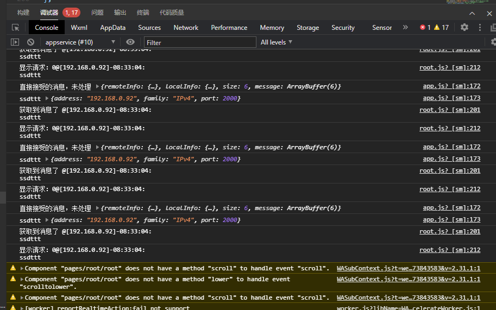Open the Performance tab
Image resolution: width=496 pixels, height=310 pixels.
click(x=229, y=28)
